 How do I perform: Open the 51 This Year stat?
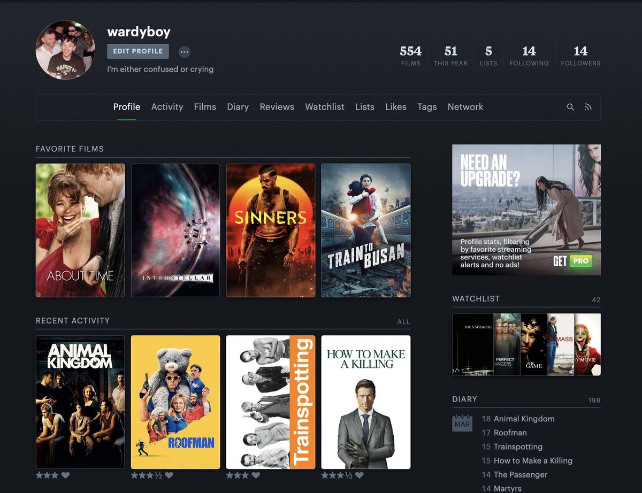[450, 56]
